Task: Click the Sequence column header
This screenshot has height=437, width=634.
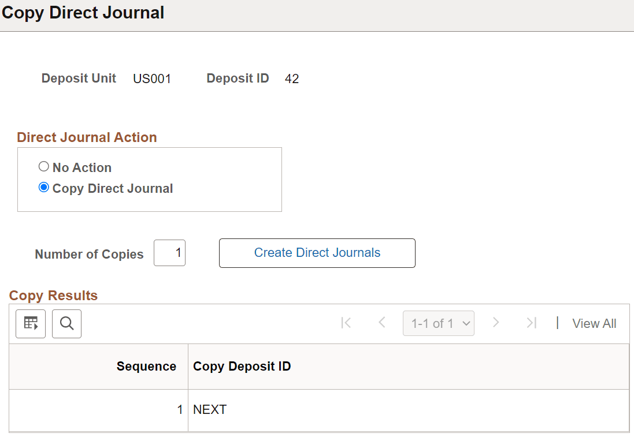Action: (x=146, y=366)
